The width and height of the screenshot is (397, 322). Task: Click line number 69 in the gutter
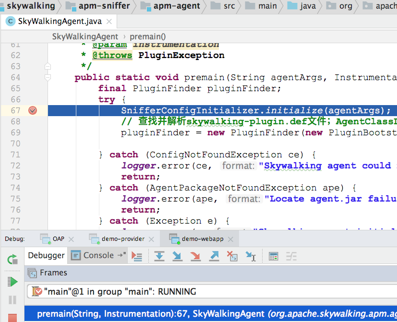click(x=15, y=132)
